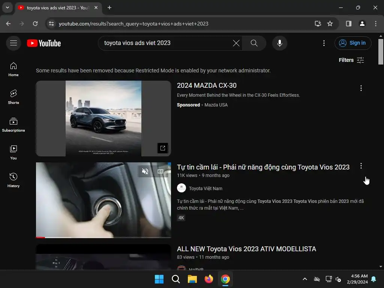The image size is (384, 288).
Task: Unmute the Toyota Vios preview video
Action: click(x=145, y=171)
